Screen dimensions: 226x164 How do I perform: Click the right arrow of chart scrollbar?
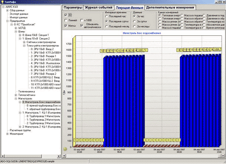click(x=223, y=156)
